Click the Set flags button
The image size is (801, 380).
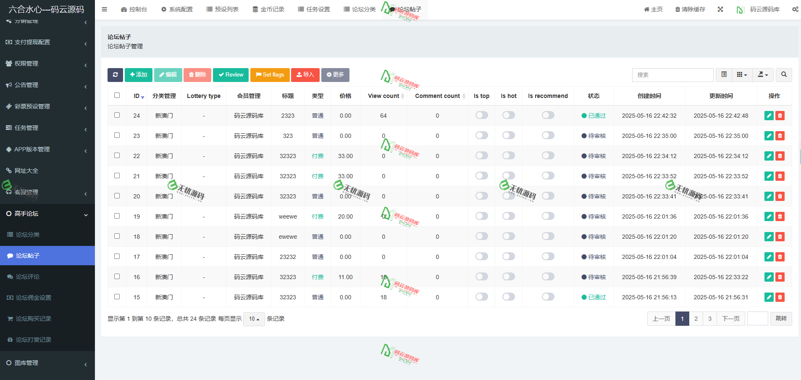coord(270,75)
